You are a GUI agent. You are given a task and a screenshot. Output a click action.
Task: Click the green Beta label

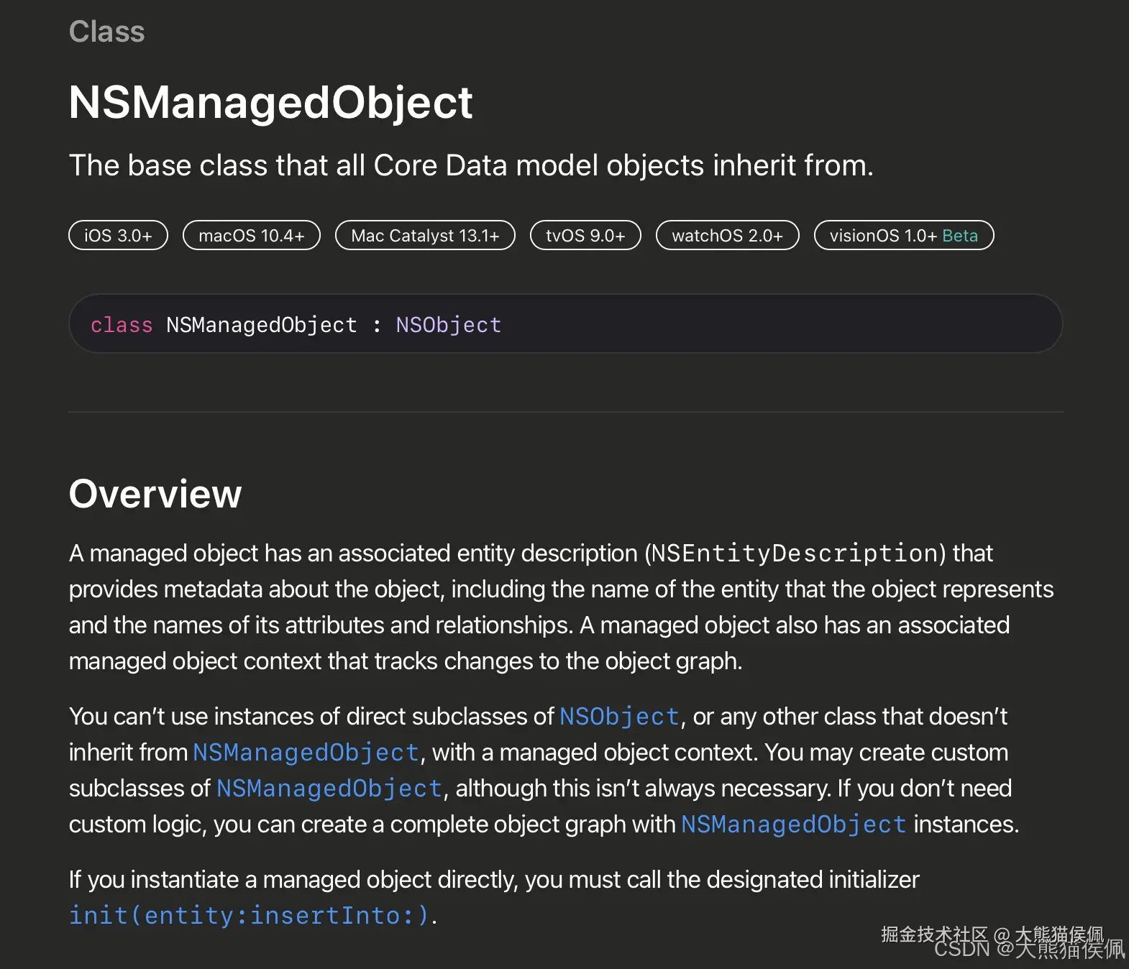(x=960, y=236)
